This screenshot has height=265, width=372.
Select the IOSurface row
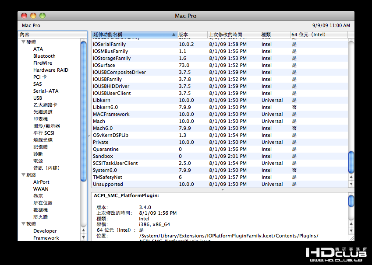coord(220,65)
